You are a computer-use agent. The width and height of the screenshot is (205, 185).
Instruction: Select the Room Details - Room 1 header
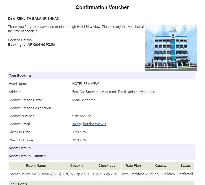(x=101, y=156)
